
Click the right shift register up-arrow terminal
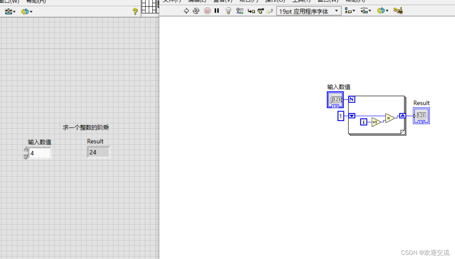(403, 116)
